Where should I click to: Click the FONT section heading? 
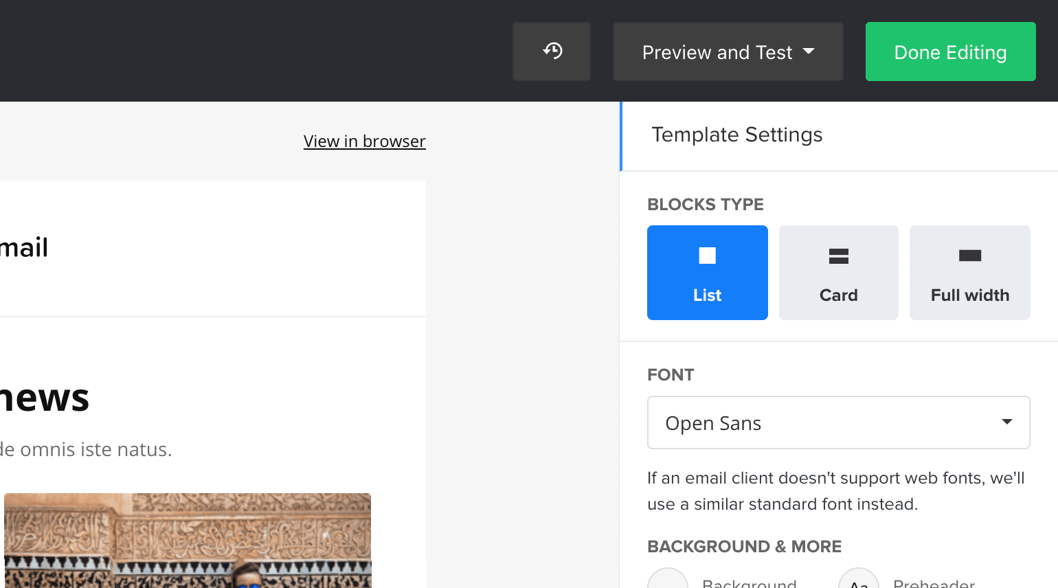670,374
